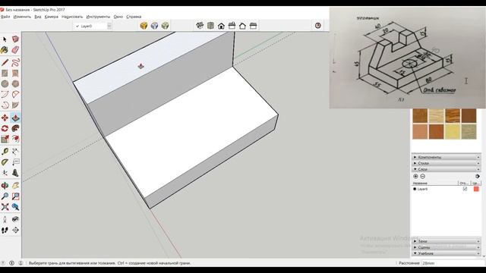Choose the 3 Point Arc tool
The height and width of the screenshot is (273, 486).
(x=5, y=105)
